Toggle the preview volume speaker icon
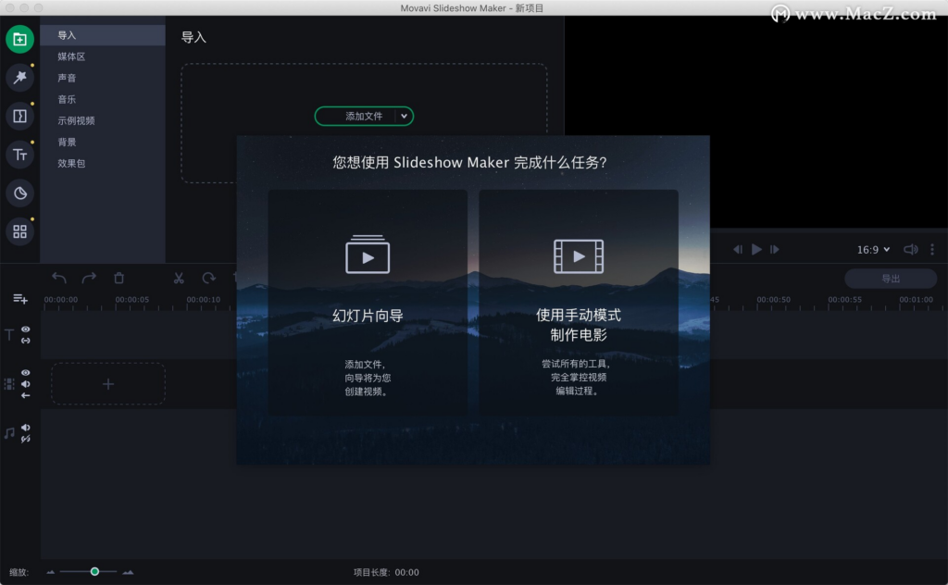This screenshot has width=948, height=585. click(911, 249)
